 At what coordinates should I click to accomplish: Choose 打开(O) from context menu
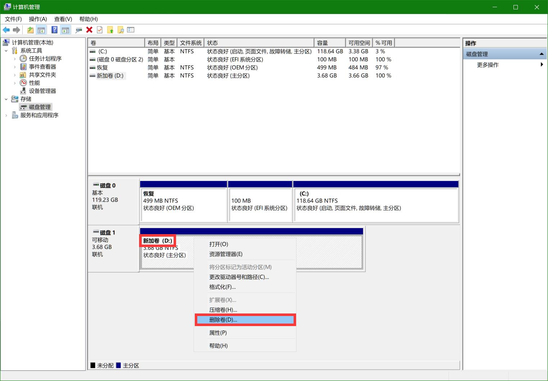coord(245,244)
